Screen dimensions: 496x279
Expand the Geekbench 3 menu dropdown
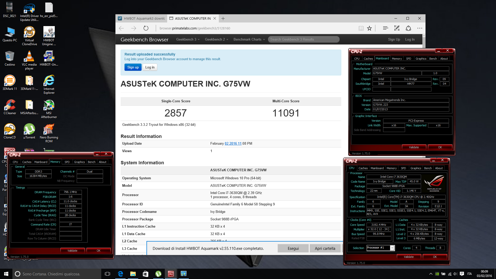tap(188, 39)
